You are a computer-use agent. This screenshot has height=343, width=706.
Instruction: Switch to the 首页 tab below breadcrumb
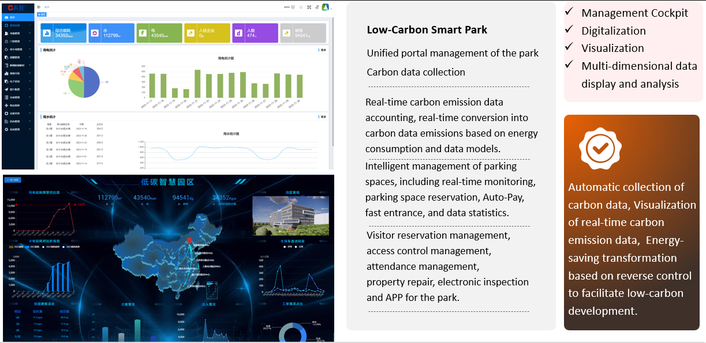tap(42, 14)
